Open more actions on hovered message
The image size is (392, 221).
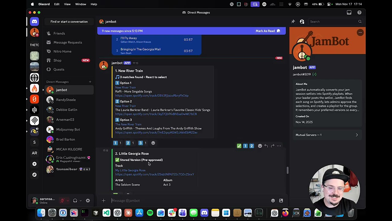279,146
